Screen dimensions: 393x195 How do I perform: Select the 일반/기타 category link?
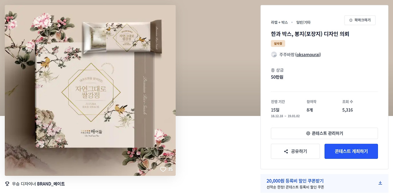[x=303, y=22]
